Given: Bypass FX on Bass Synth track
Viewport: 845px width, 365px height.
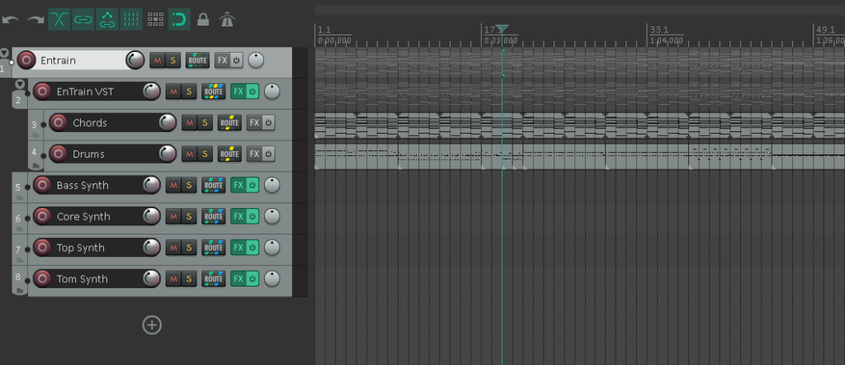Looking at the screenshot, I should click(253, 186).
